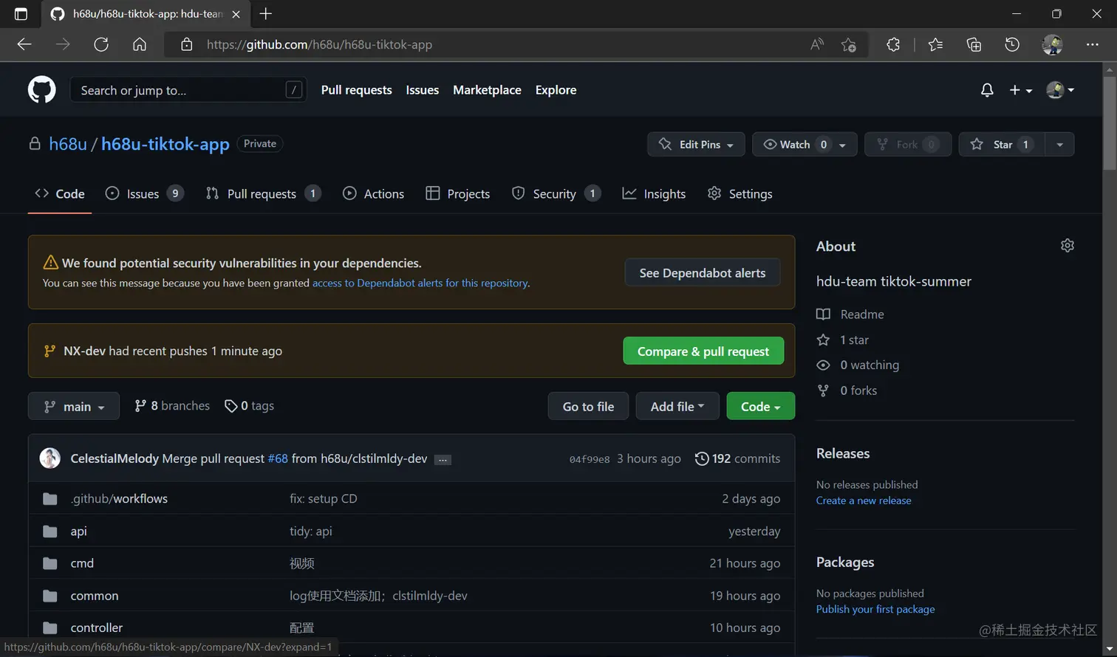Click Pull requests in the top navigation

(x=356, y=90)
